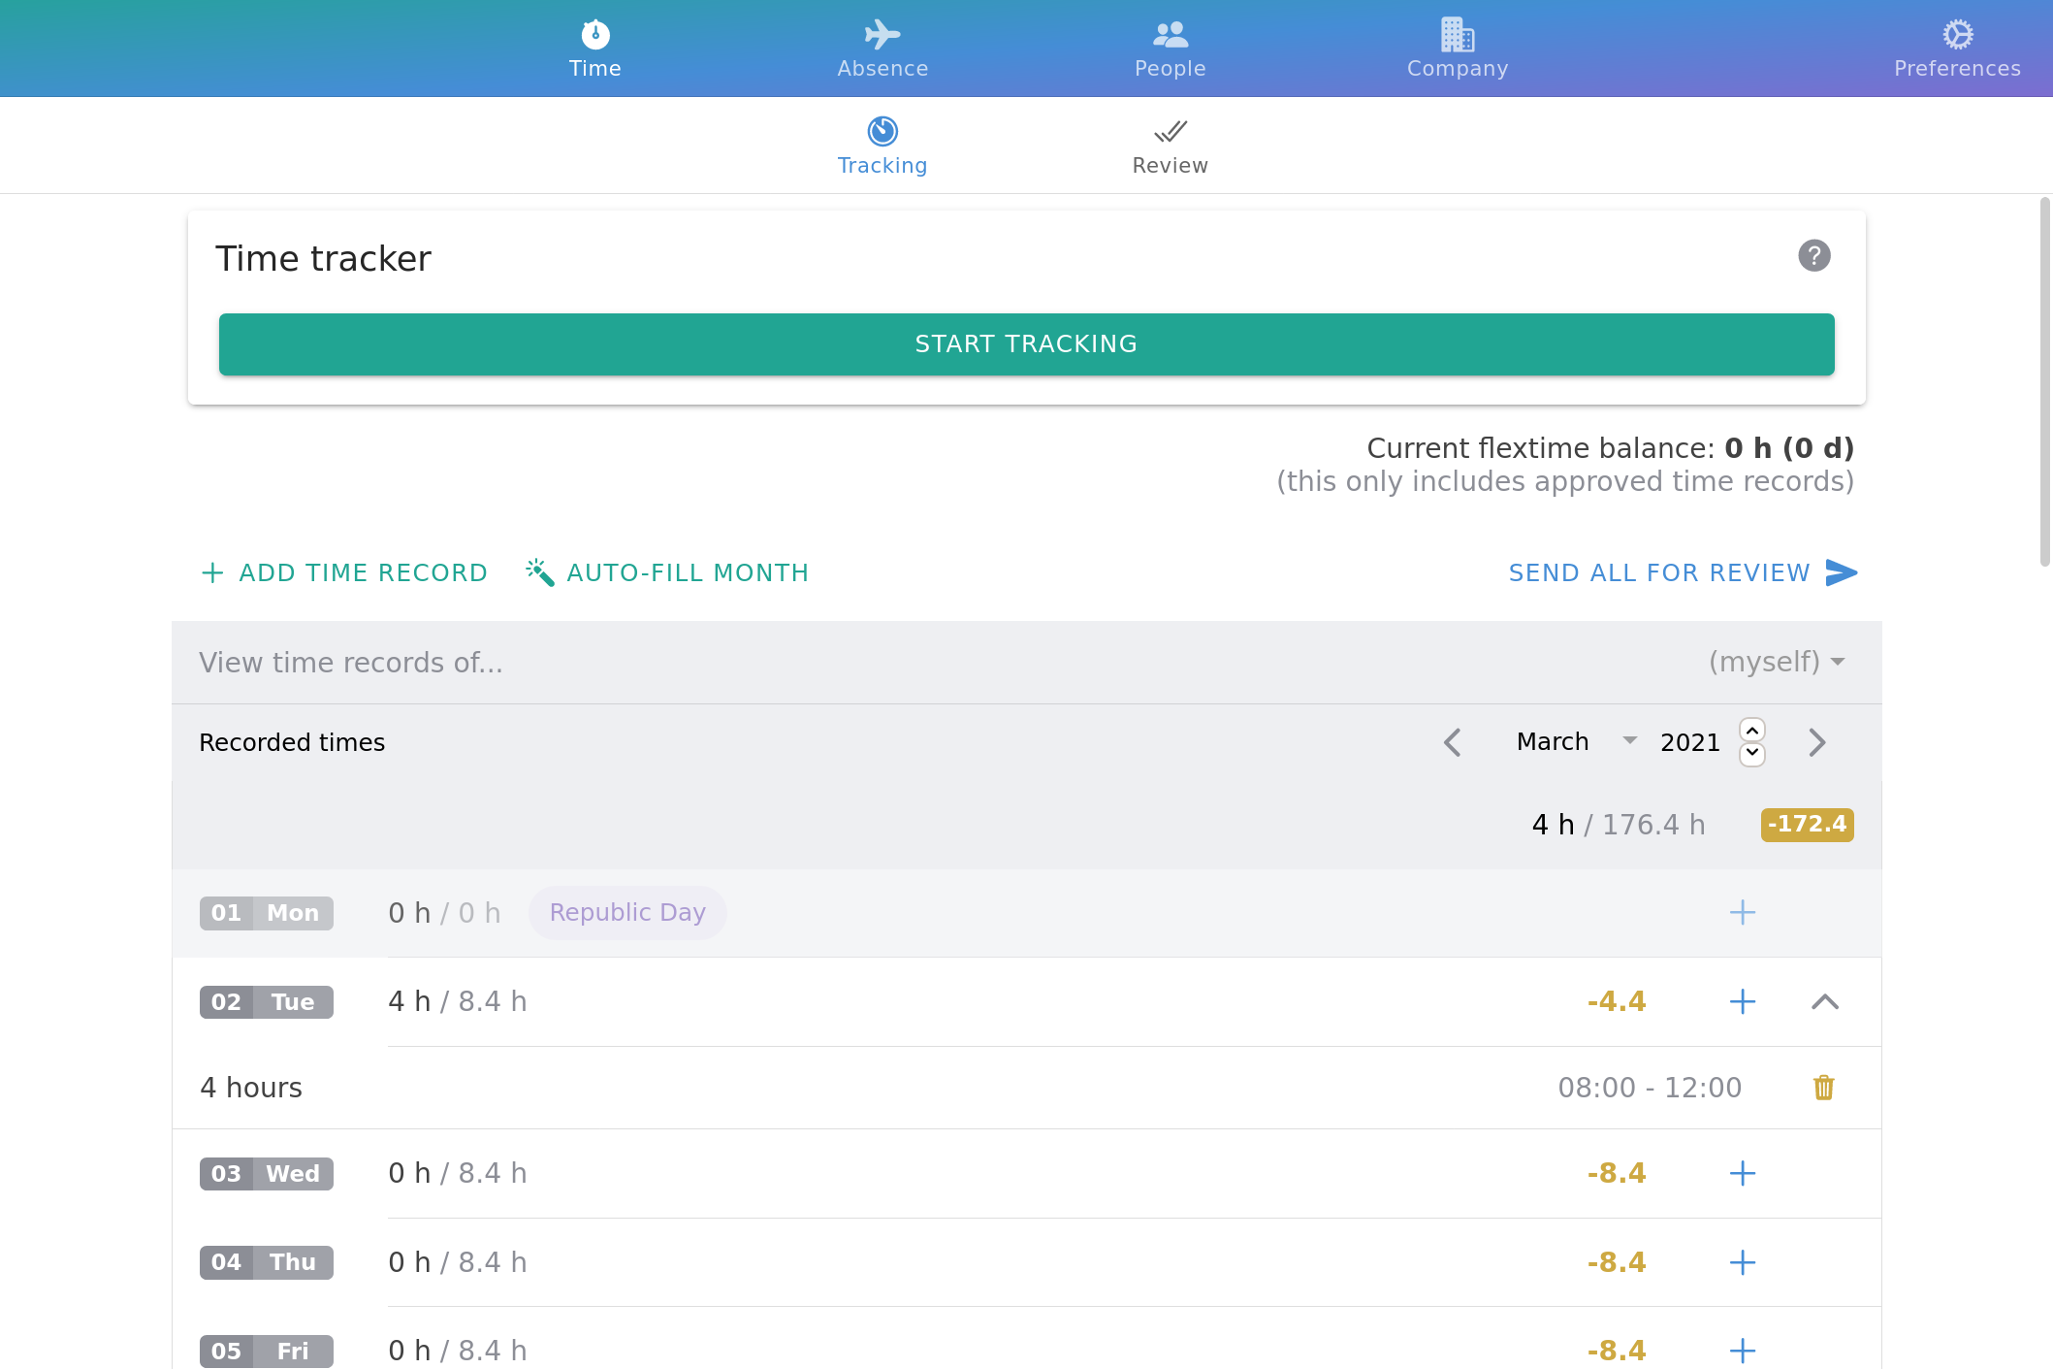Click the View time records of... field

1026,663
